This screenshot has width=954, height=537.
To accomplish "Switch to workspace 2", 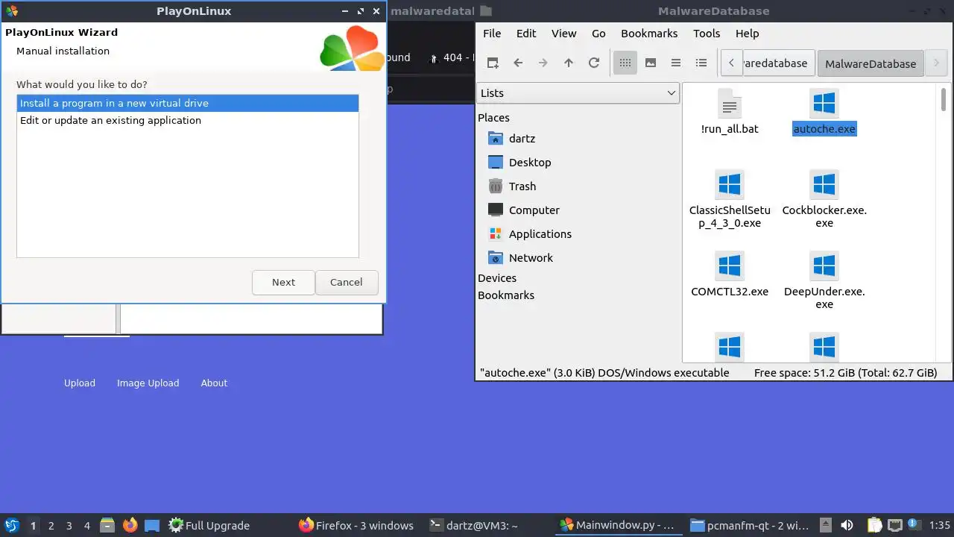I will [x=51, y=526].
